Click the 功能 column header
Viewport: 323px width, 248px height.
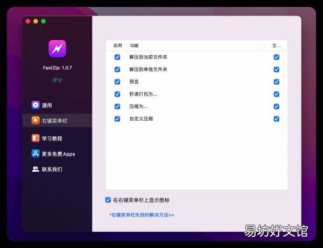[x=134, y=46]
